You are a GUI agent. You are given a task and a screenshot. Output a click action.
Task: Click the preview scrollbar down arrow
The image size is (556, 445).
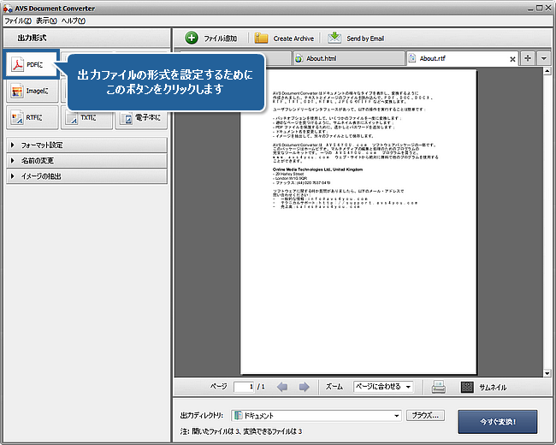(547, 373)
